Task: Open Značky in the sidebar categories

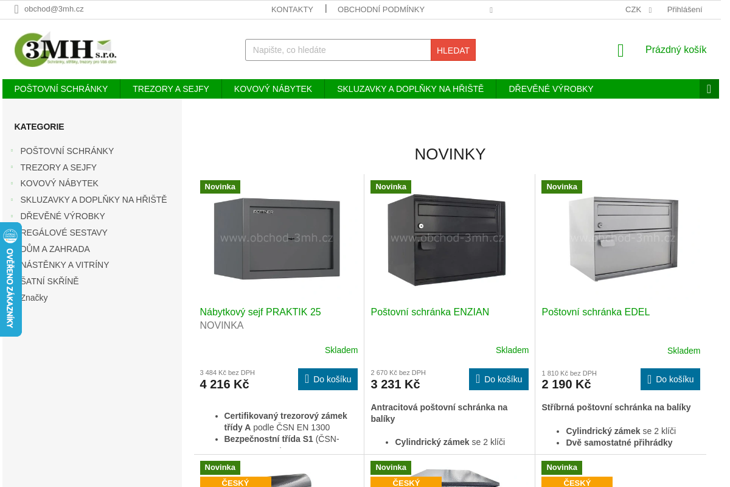Action: [x=34, y=298]
